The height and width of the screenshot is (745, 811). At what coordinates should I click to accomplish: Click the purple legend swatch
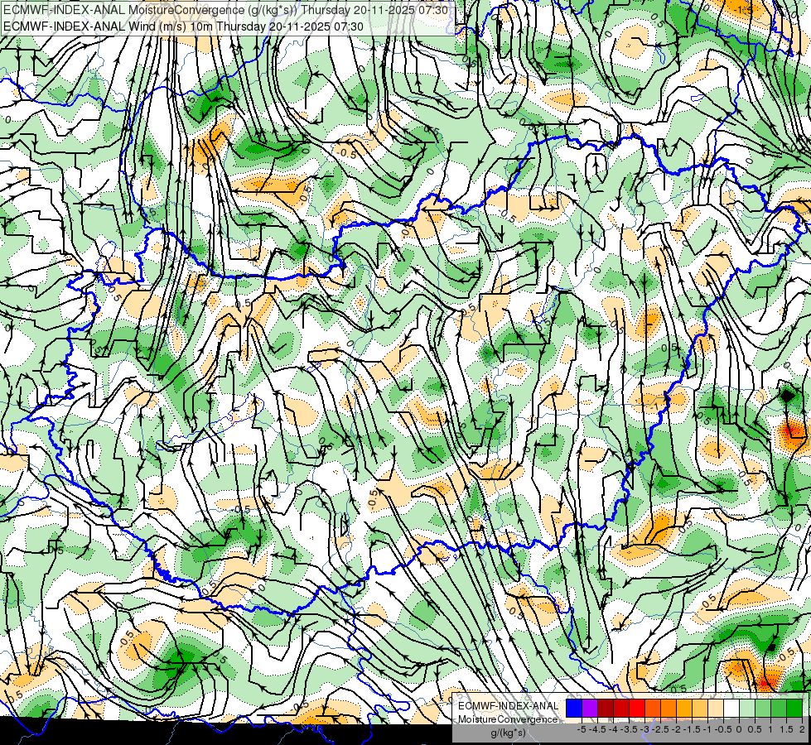tap(590, 709)
